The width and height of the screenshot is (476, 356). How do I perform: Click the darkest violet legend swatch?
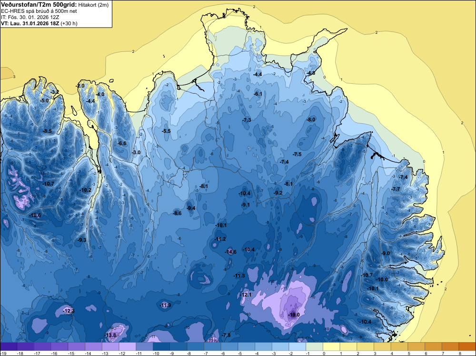point(9,346)
